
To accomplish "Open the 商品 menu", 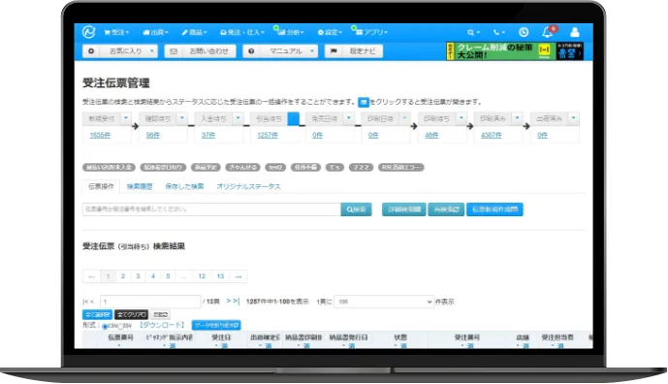I will tap(194, 32).
